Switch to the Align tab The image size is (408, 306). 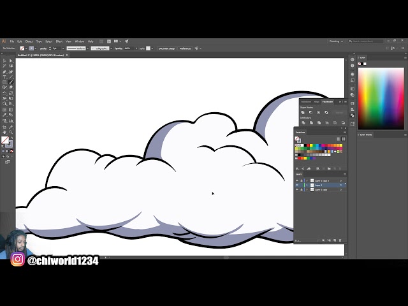316,102
